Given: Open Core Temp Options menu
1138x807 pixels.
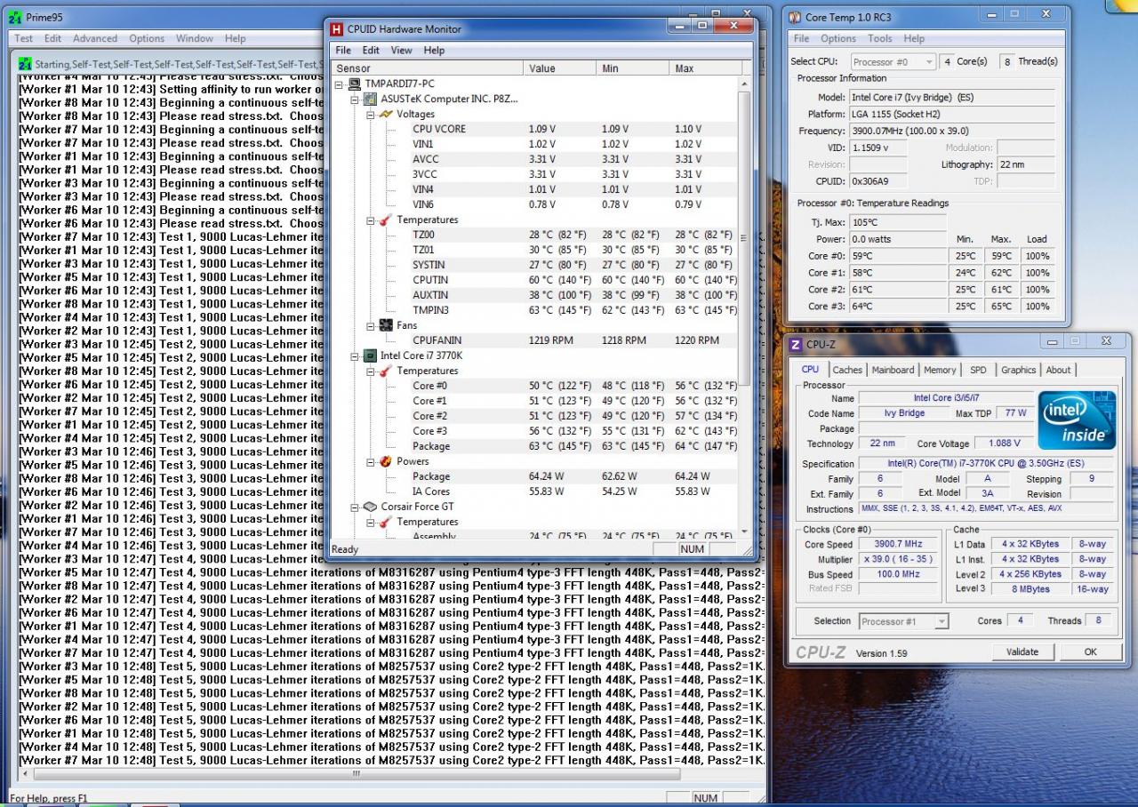Looking at the screenshot, I should (837, 38).
